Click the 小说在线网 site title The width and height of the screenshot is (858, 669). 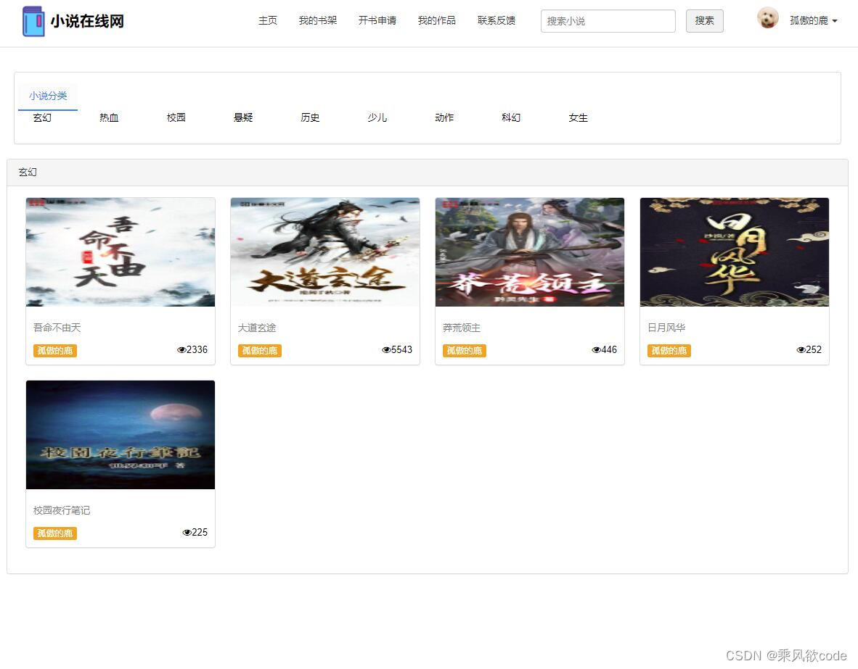click(87, 21)
